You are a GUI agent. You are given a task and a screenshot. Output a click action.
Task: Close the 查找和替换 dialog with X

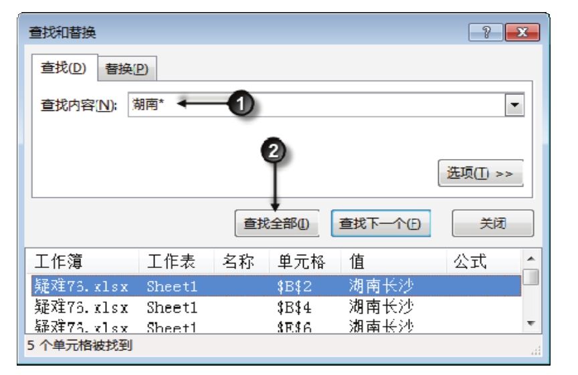click(x=524, y=31)
